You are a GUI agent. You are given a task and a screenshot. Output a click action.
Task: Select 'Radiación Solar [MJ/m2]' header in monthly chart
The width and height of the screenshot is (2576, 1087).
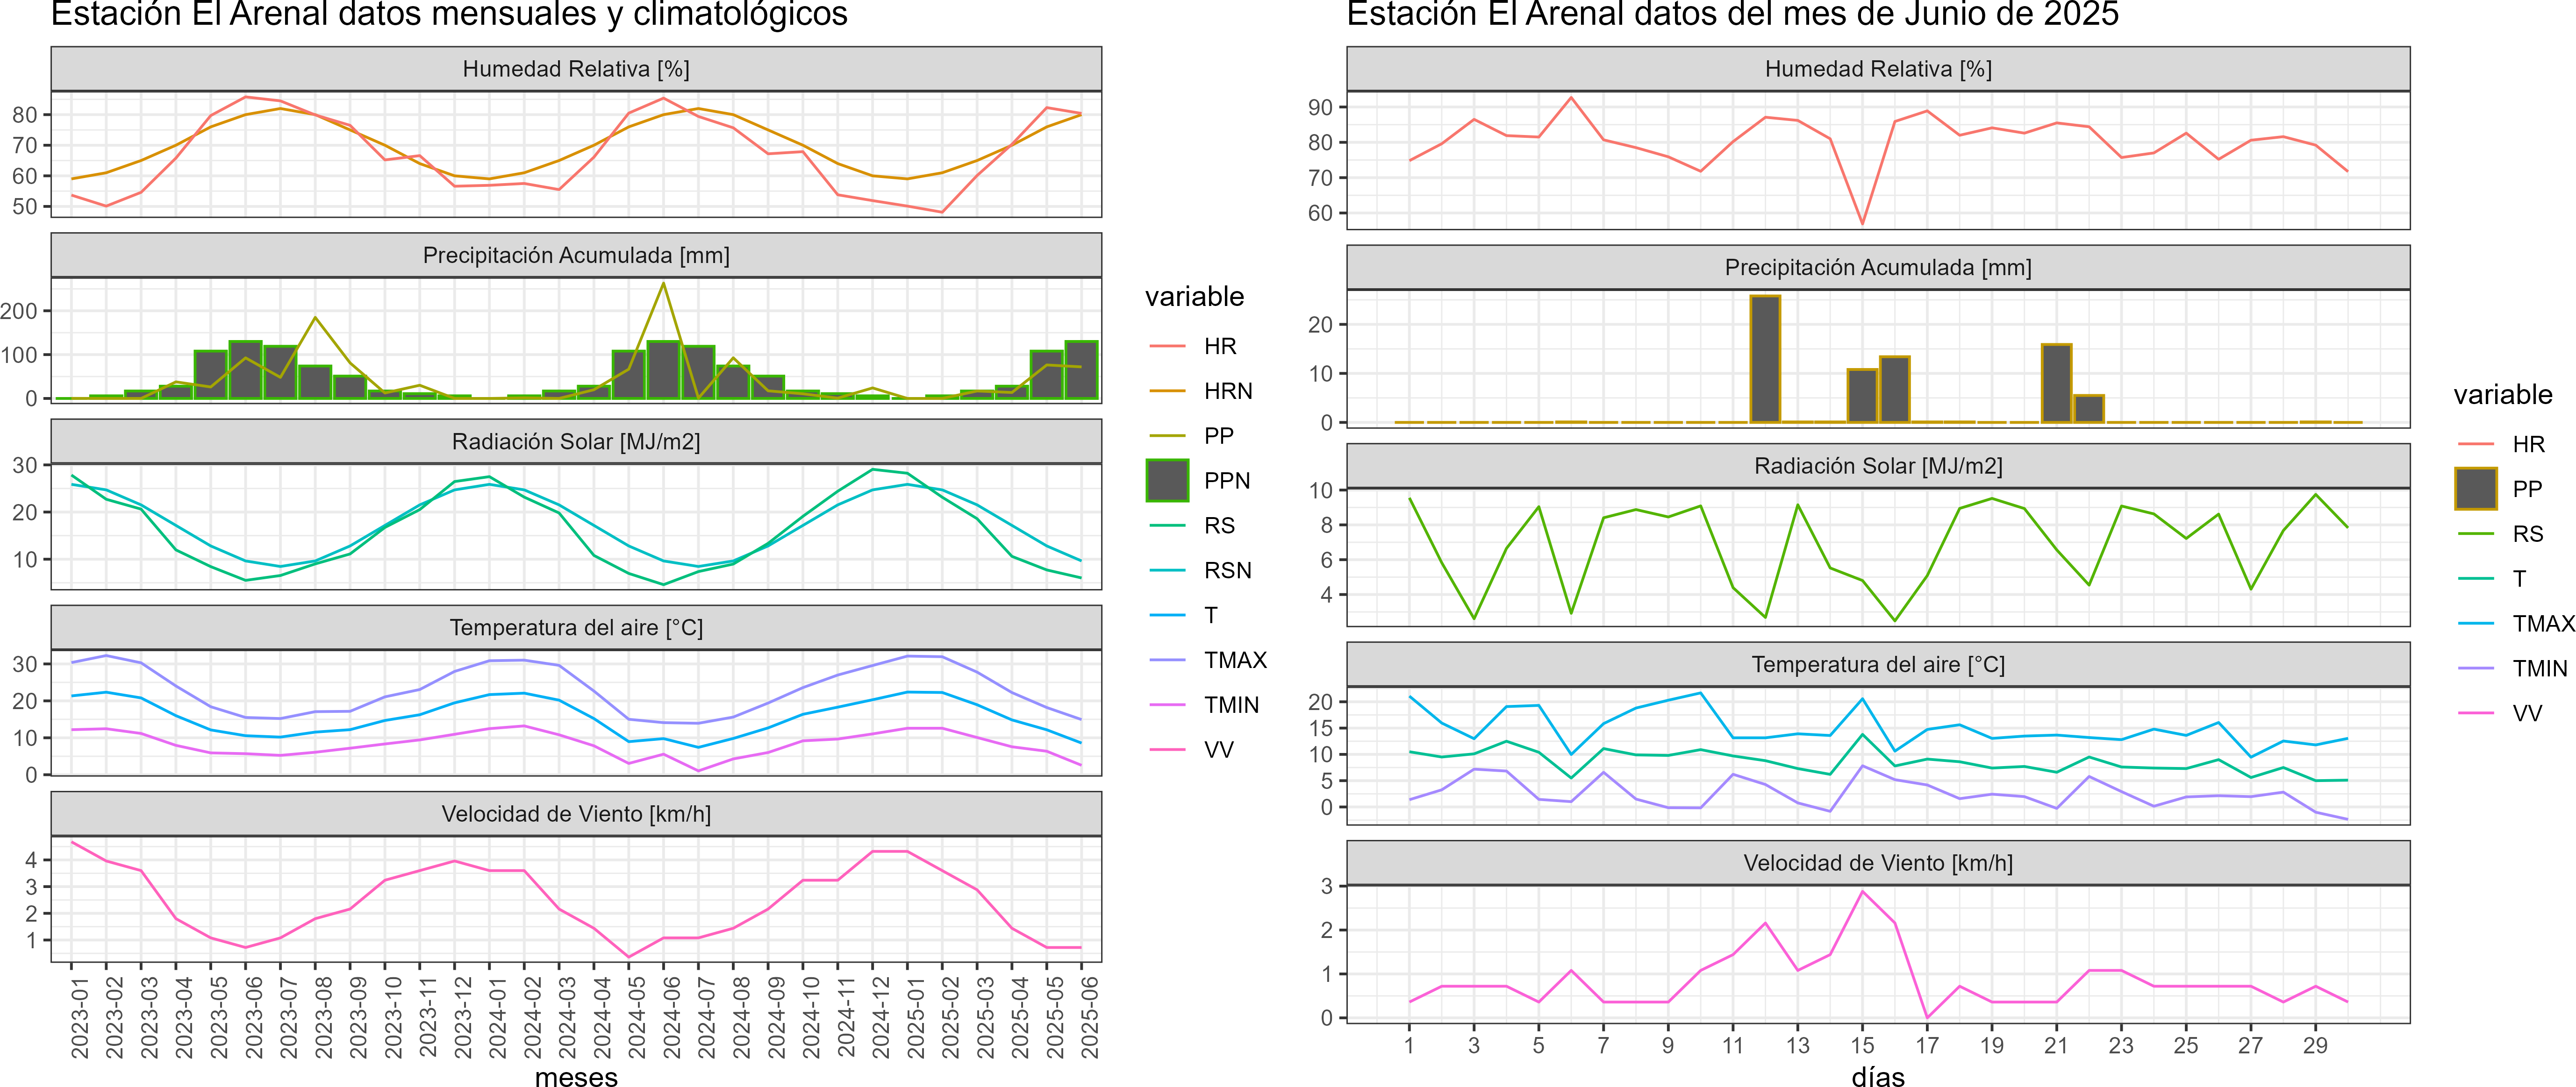[576, 441]
